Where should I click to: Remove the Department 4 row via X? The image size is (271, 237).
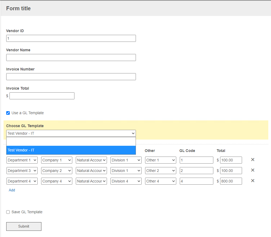253,181
